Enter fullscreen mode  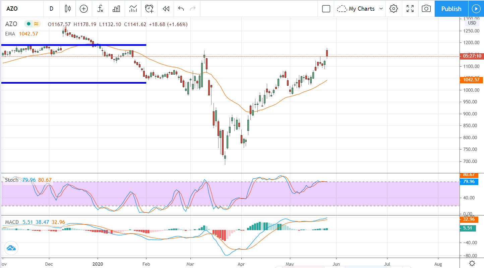(410, 9)
